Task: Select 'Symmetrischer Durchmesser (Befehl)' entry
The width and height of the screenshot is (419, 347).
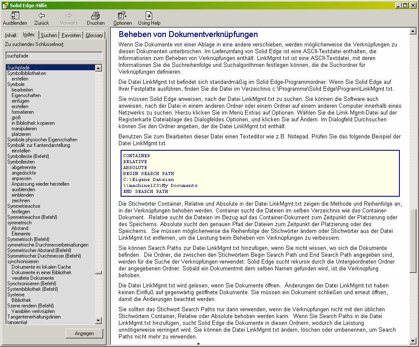Action: (44, 256)
